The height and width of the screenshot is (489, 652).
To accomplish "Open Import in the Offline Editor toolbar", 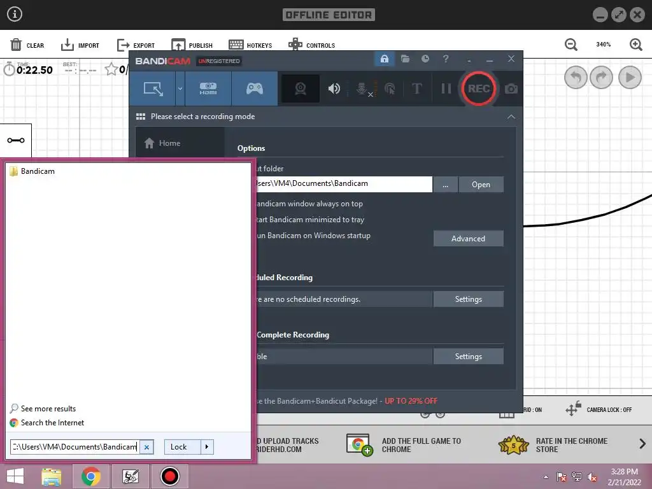I will tap(80, 45).
